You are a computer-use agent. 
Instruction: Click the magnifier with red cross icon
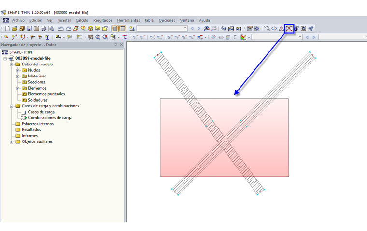[105, 37]
